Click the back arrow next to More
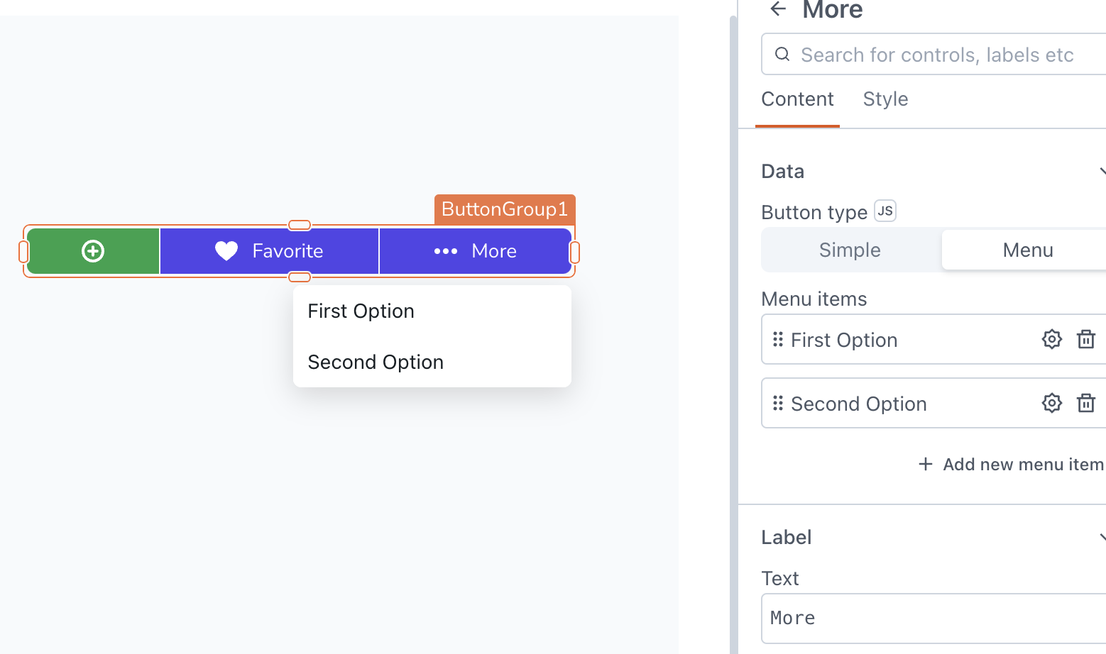The image size is (1106, 654). coord(778,9)
